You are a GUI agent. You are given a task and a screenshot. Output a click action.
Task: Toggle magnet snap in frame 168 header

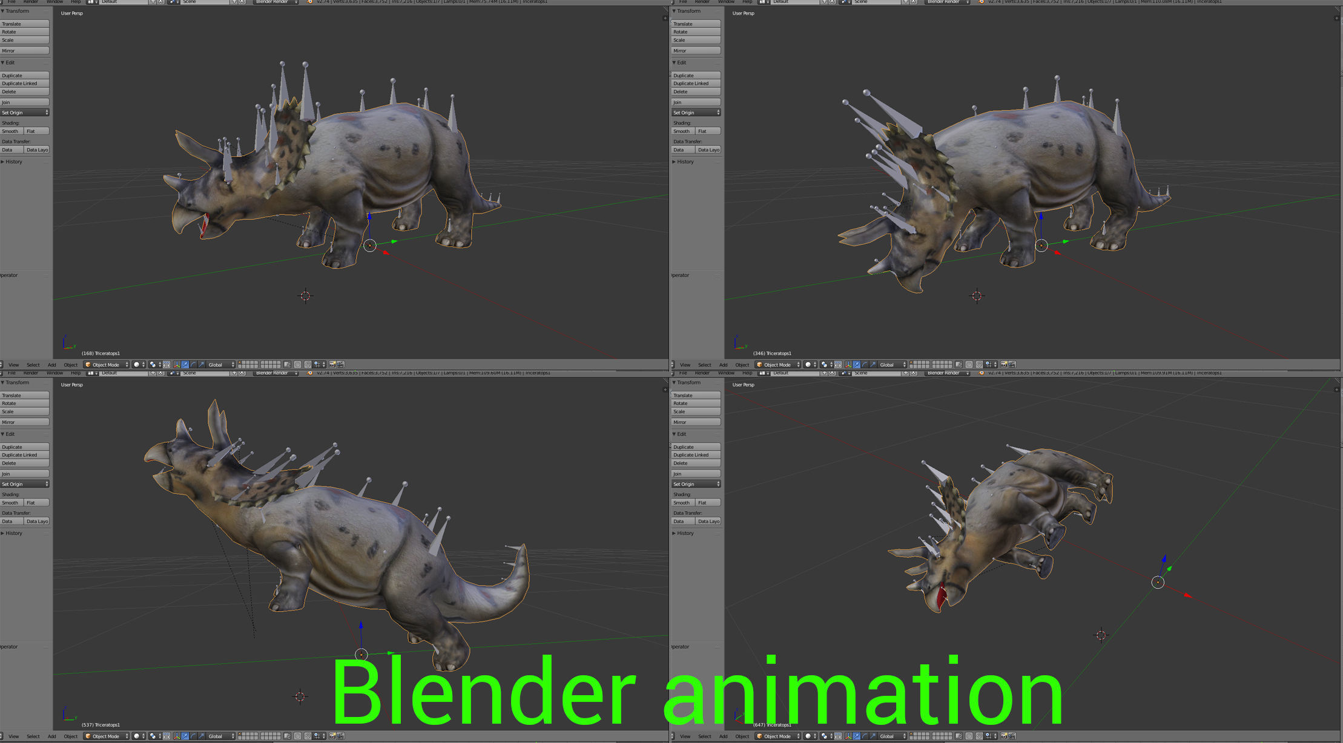click(308, 364)
